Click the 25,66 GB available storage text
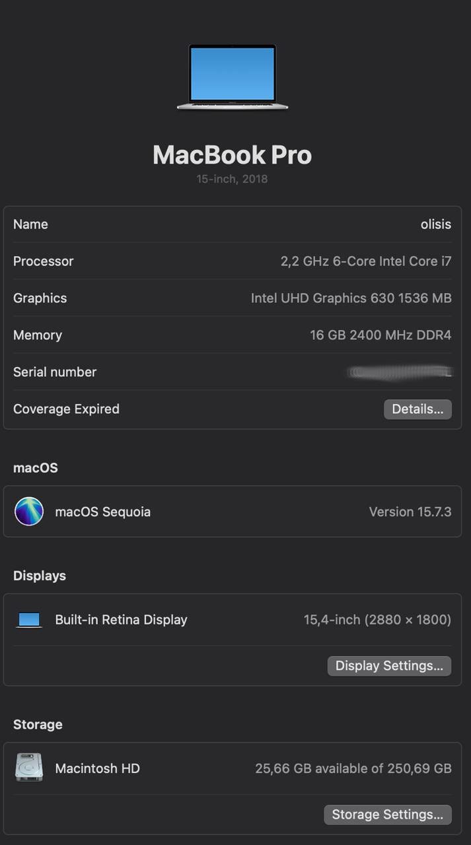The height and width of the screenshot is (845, 471). 353,768
